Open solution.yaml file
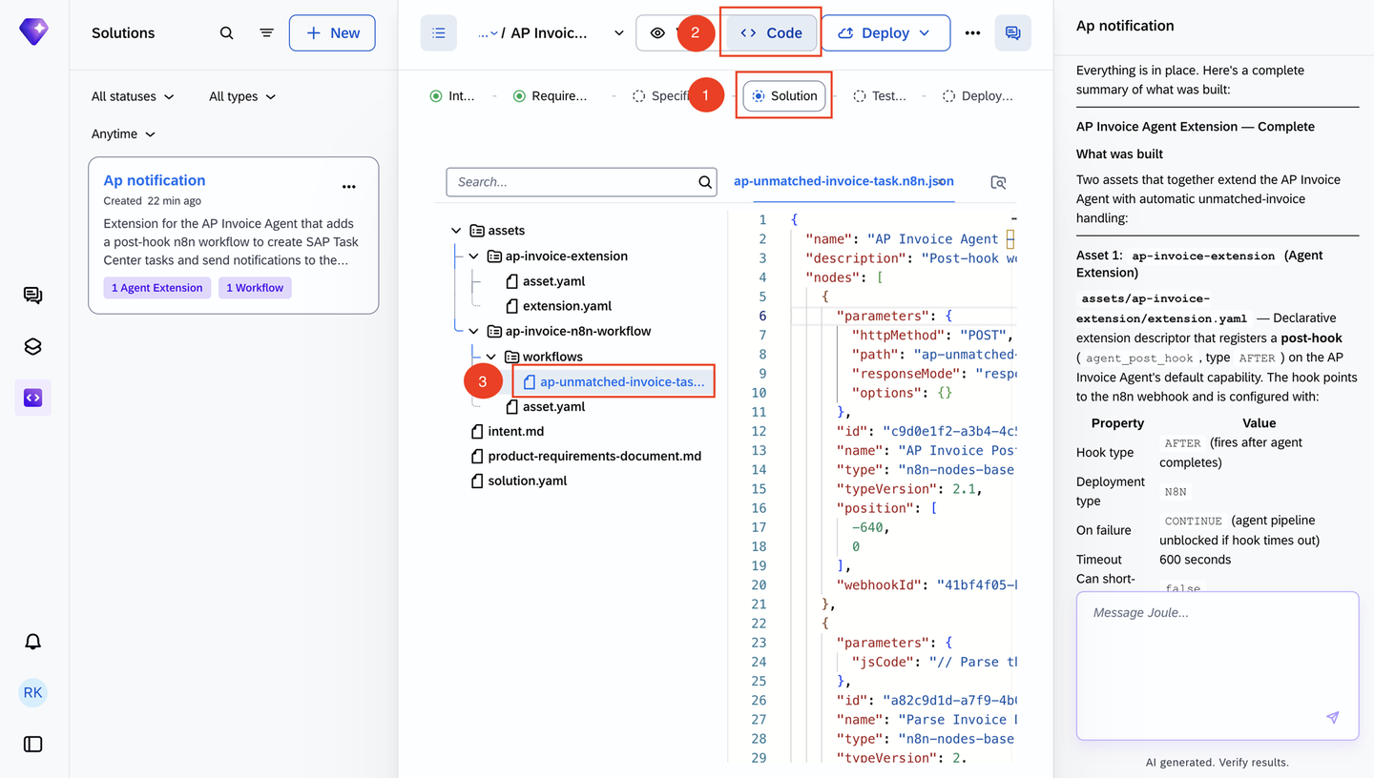The width and height of the screenshot is (1374, 778). click(527, 481)
